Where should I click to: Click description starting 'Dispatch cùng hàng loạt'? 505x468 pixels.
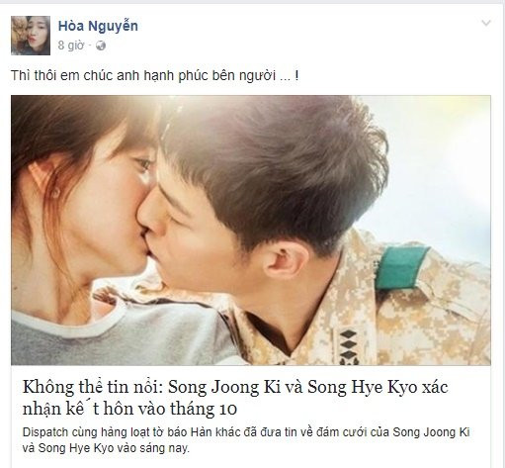click(246, 432)
